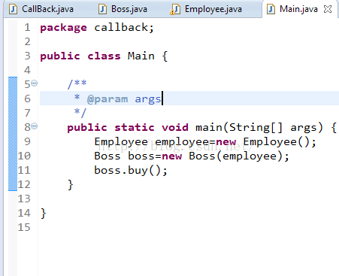Click 'boss=' variable on line 10

[144, 156]
